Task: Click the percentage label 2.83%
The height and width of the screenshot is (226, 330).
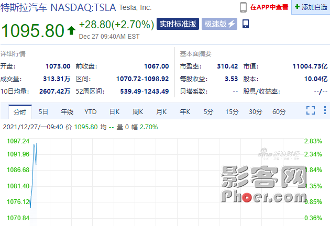Action: (313, 141)
